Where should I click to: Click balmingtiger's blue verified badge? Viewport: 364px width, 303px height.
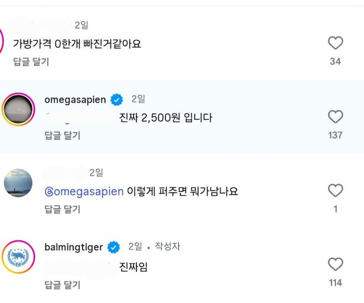[x=114, y=247]
